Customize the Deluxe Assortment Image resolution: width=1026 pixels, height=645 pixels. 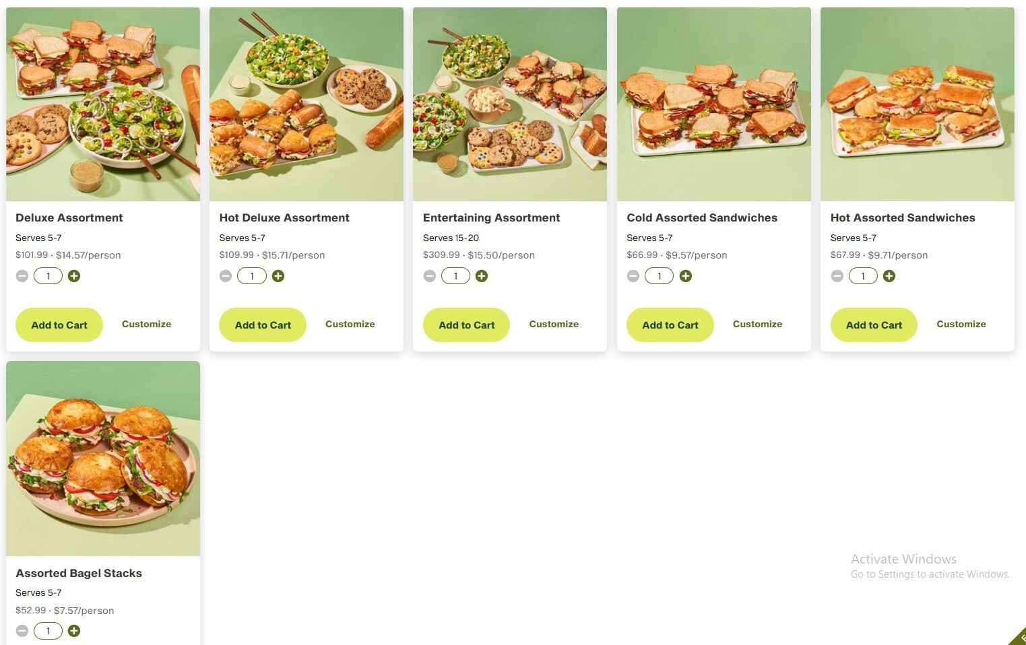[x=146, y=324]
